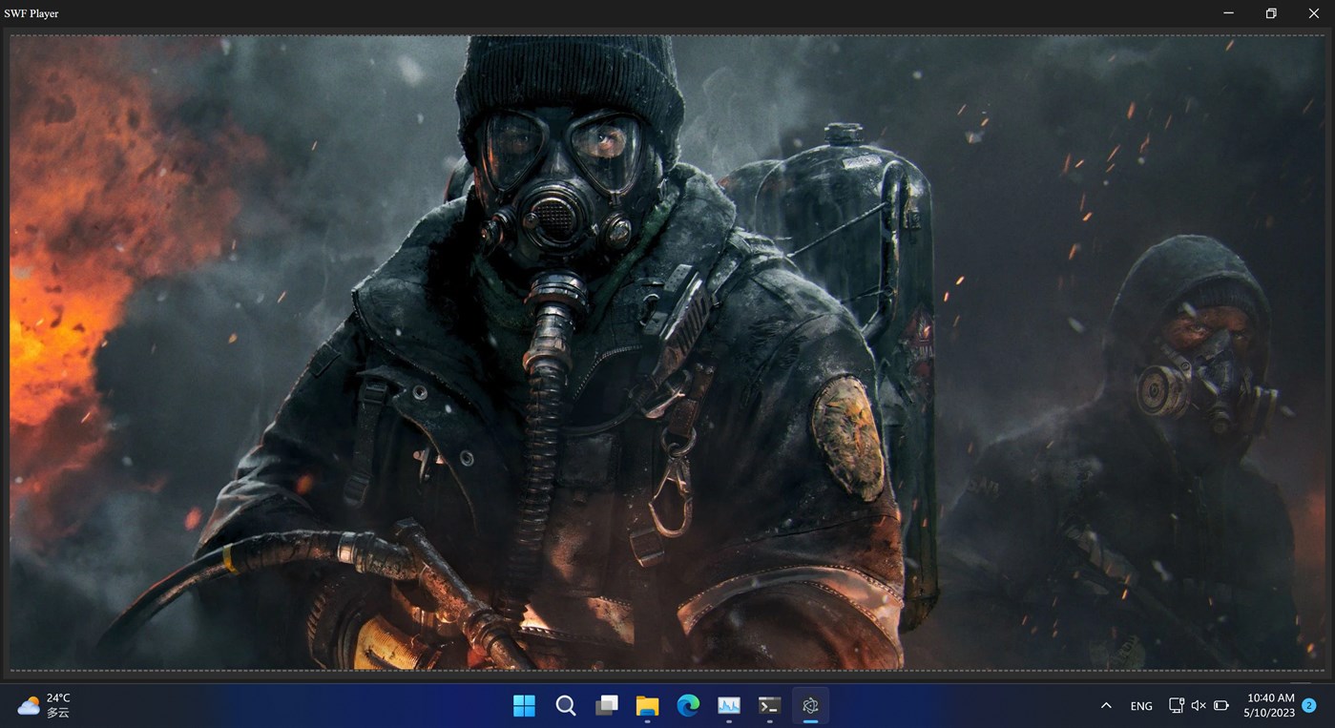Image resolution: width=1335 pixels, height=728 pixels.
Task: Restore down the SWF Player window
Action: pyautogui.click(x=1270, y=12)
